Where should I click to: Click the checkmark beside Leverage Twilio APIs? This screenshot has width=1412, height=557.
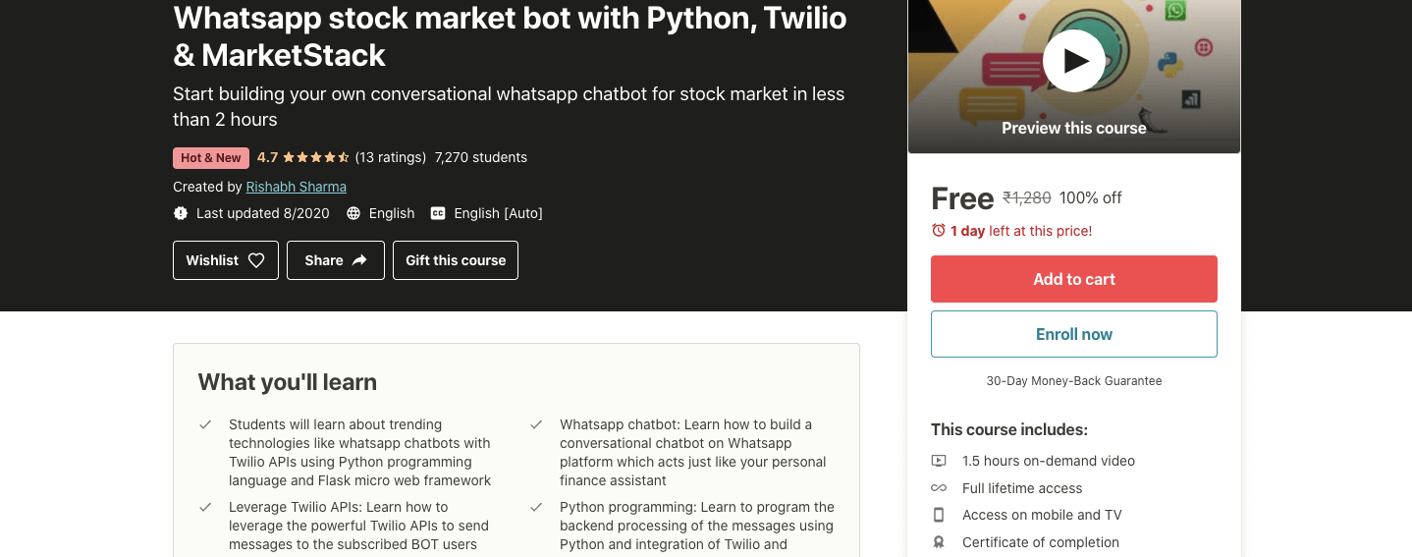coord(205,508)
